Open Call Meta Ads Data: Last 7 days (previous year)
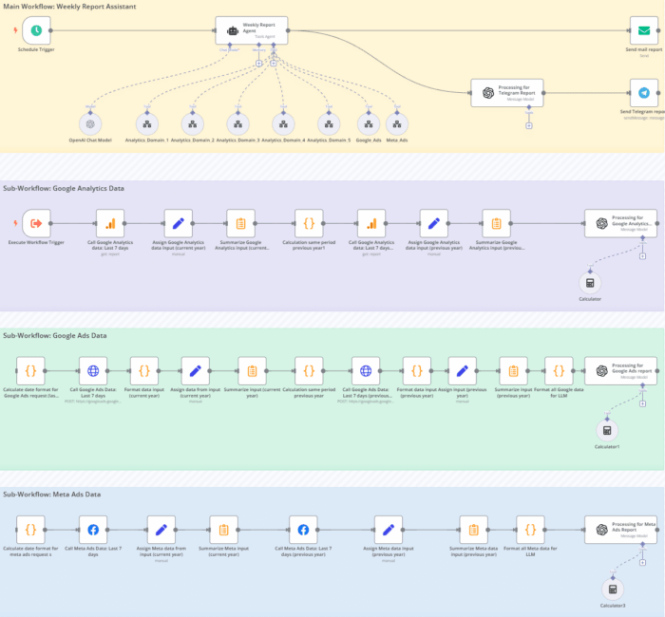665x617 pixels. tap(303, 530)
